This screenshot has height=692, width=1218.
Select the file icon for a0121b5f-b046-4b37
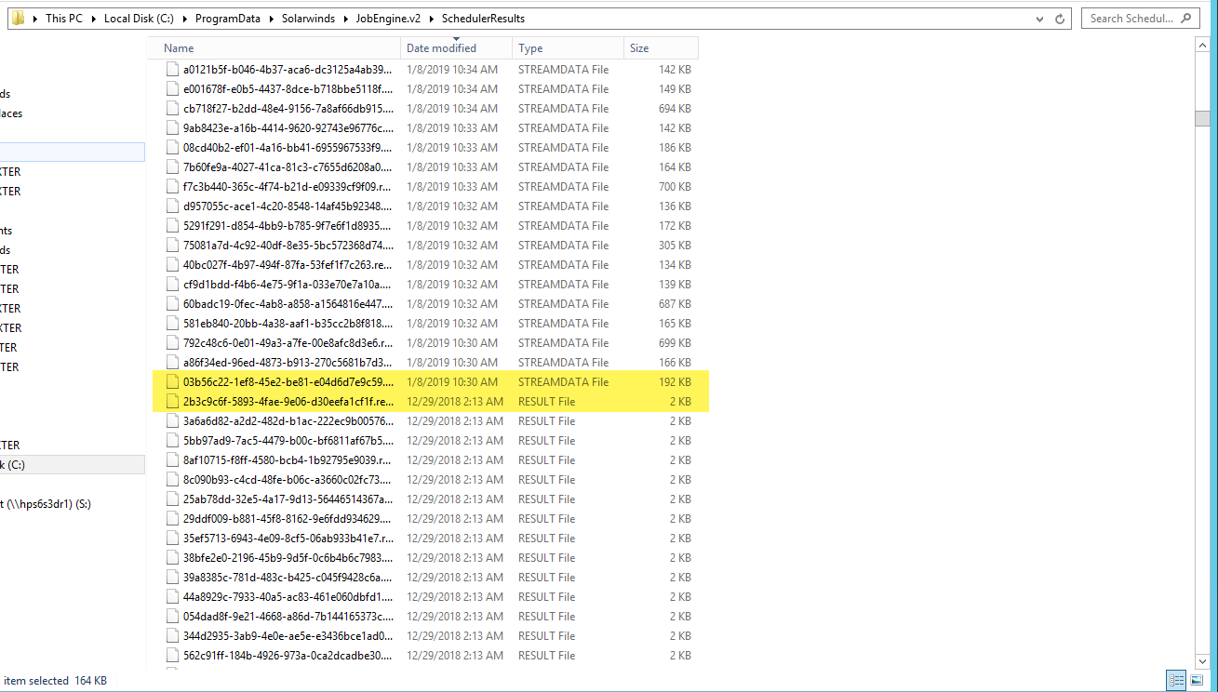pos(172,69)
